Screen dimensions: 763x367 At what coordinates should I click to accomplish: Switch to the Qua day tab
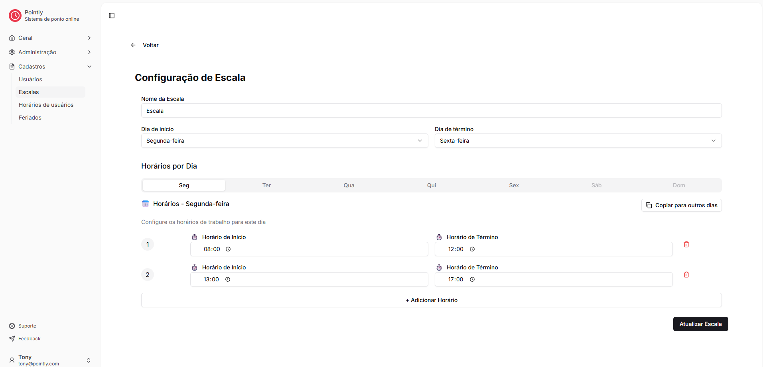click(x=348, y=185)
